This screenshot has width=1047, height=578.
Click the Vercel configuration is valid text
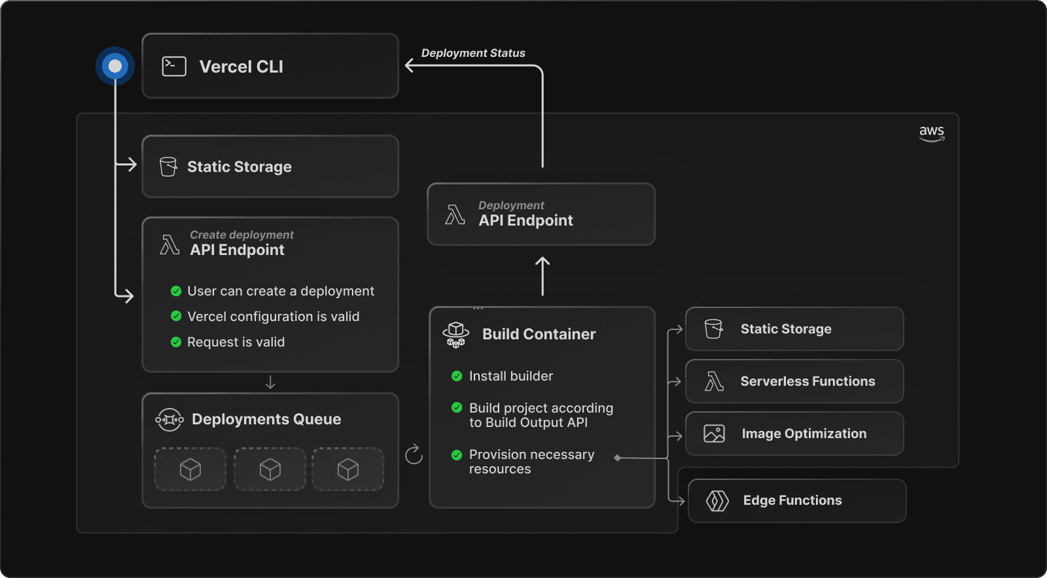[274, 316]
